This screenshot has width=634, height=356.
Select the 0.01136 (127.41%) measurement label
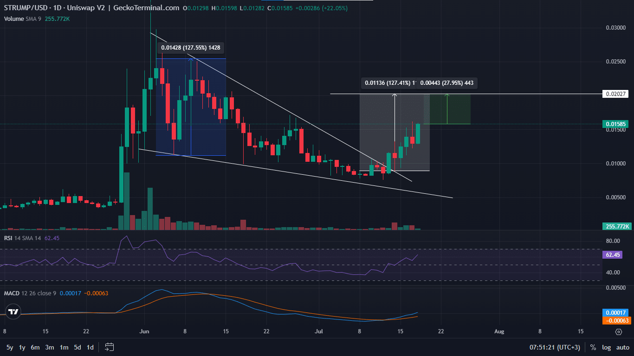(x=388, y=83)
